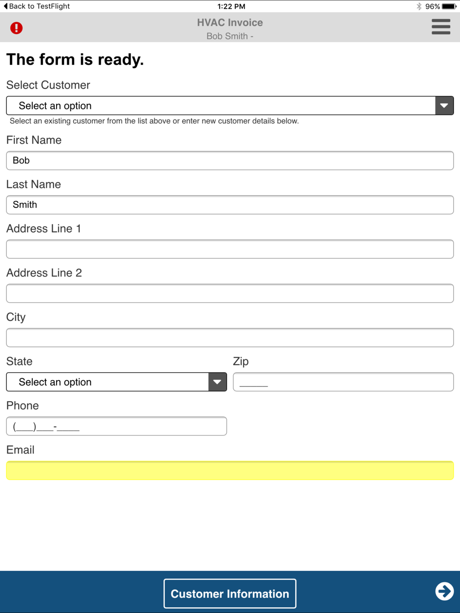Tap the City input field
460x613 pixels.
pyautogui.click(x=230, y=338)
